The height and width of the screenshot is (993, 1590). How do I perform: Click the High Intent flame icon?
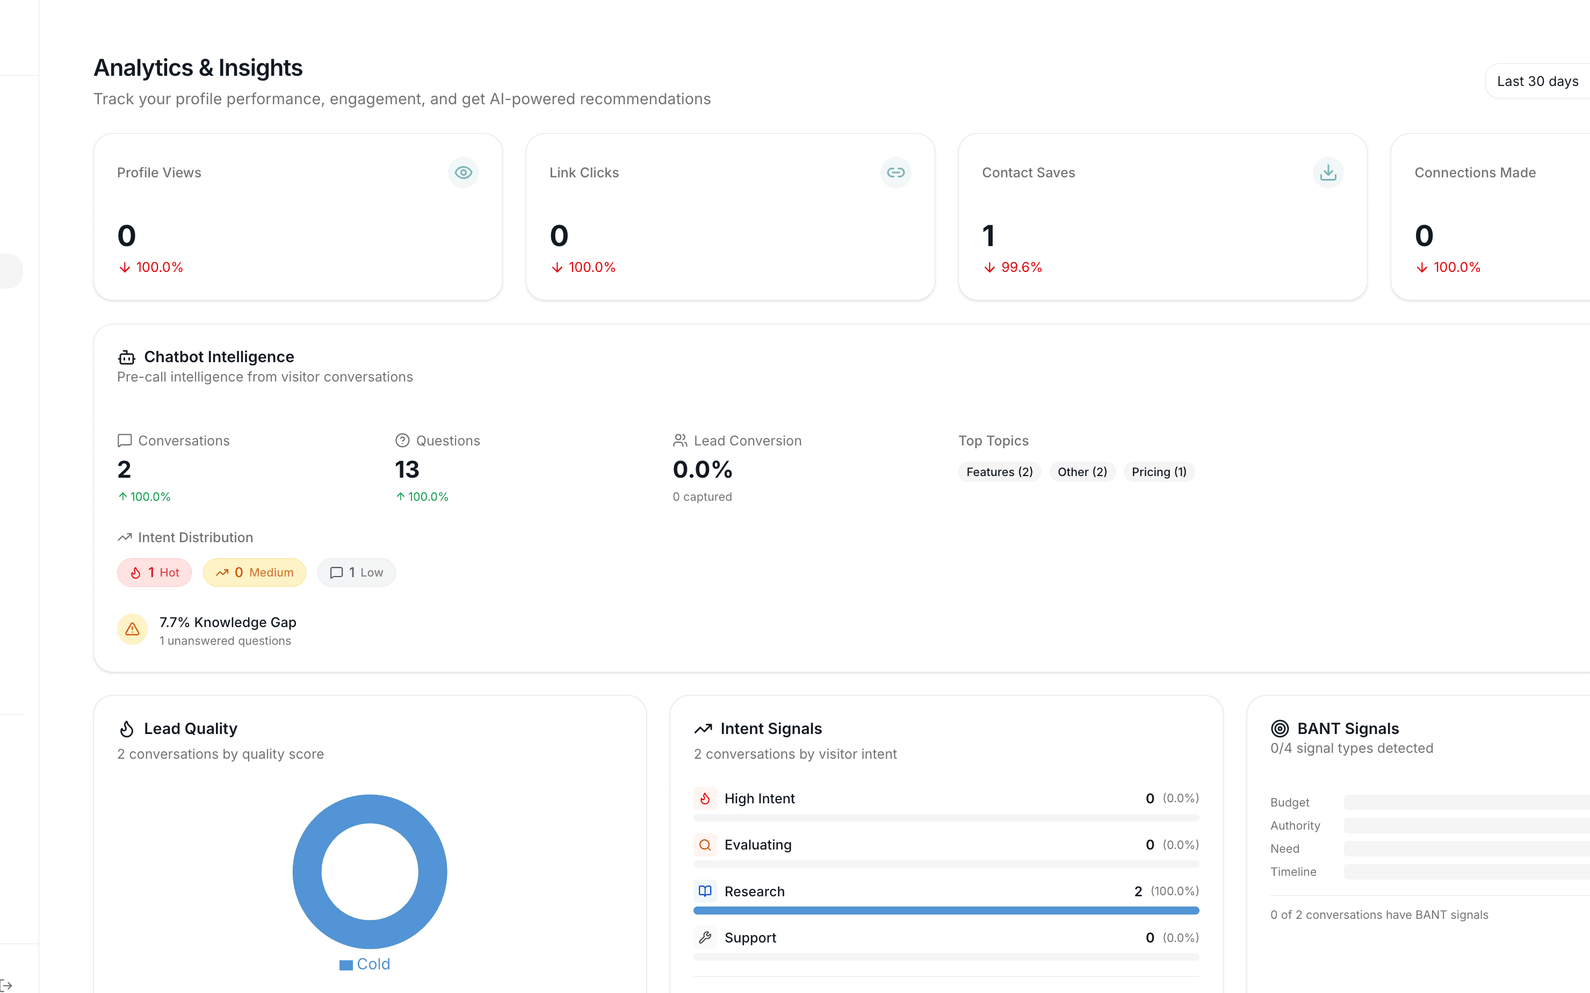[704, 798]
